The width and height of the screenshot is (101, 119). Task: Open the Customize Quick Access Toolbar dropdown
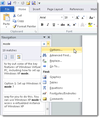pos(39,3)
